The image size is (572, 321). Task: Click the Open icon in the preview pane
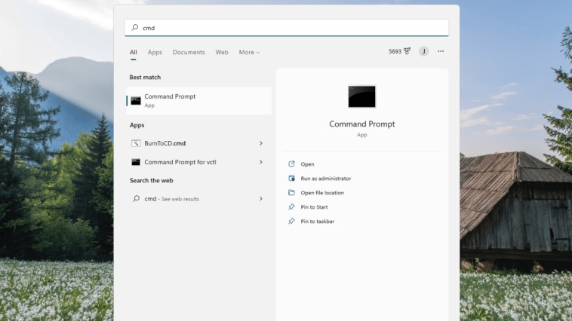coord(291,164)
